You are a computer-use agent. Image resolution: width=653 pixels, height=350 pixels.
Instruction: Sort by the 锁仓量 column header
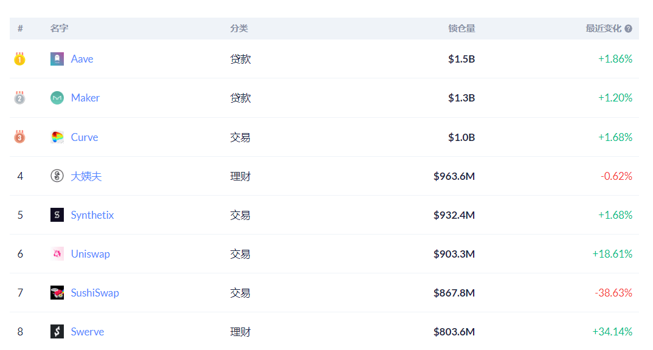click(x=461, y=29)
